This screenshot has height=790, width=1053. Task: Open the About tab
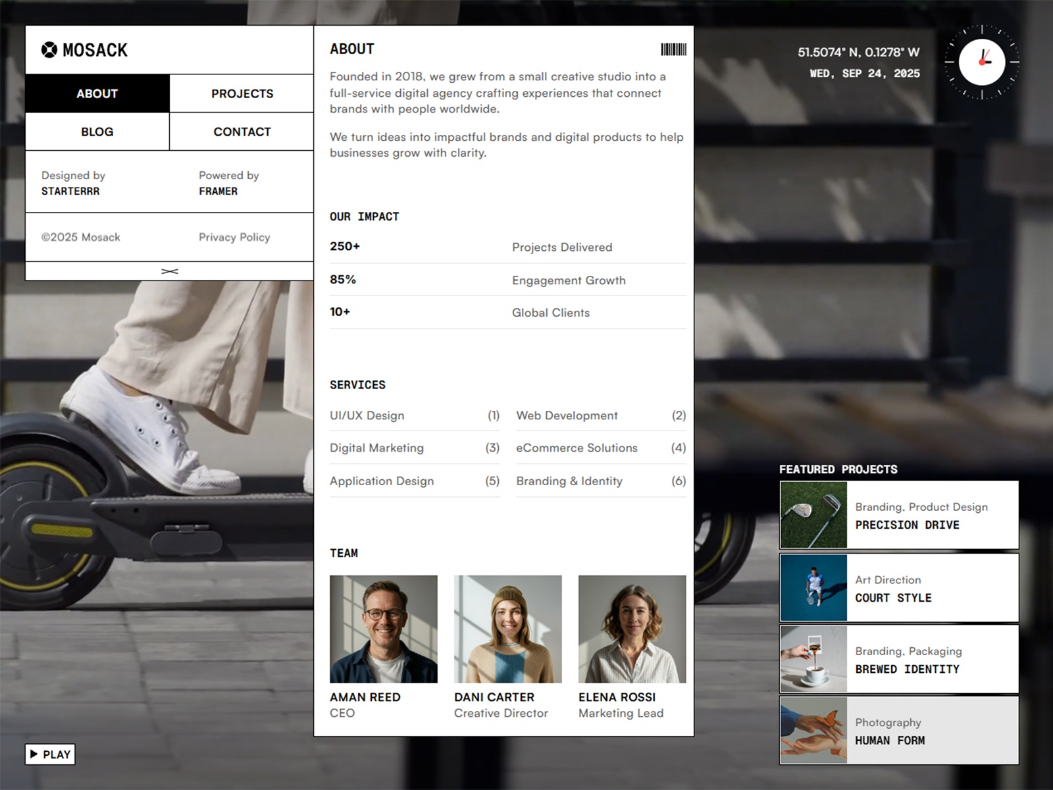[x=97, y=93]
